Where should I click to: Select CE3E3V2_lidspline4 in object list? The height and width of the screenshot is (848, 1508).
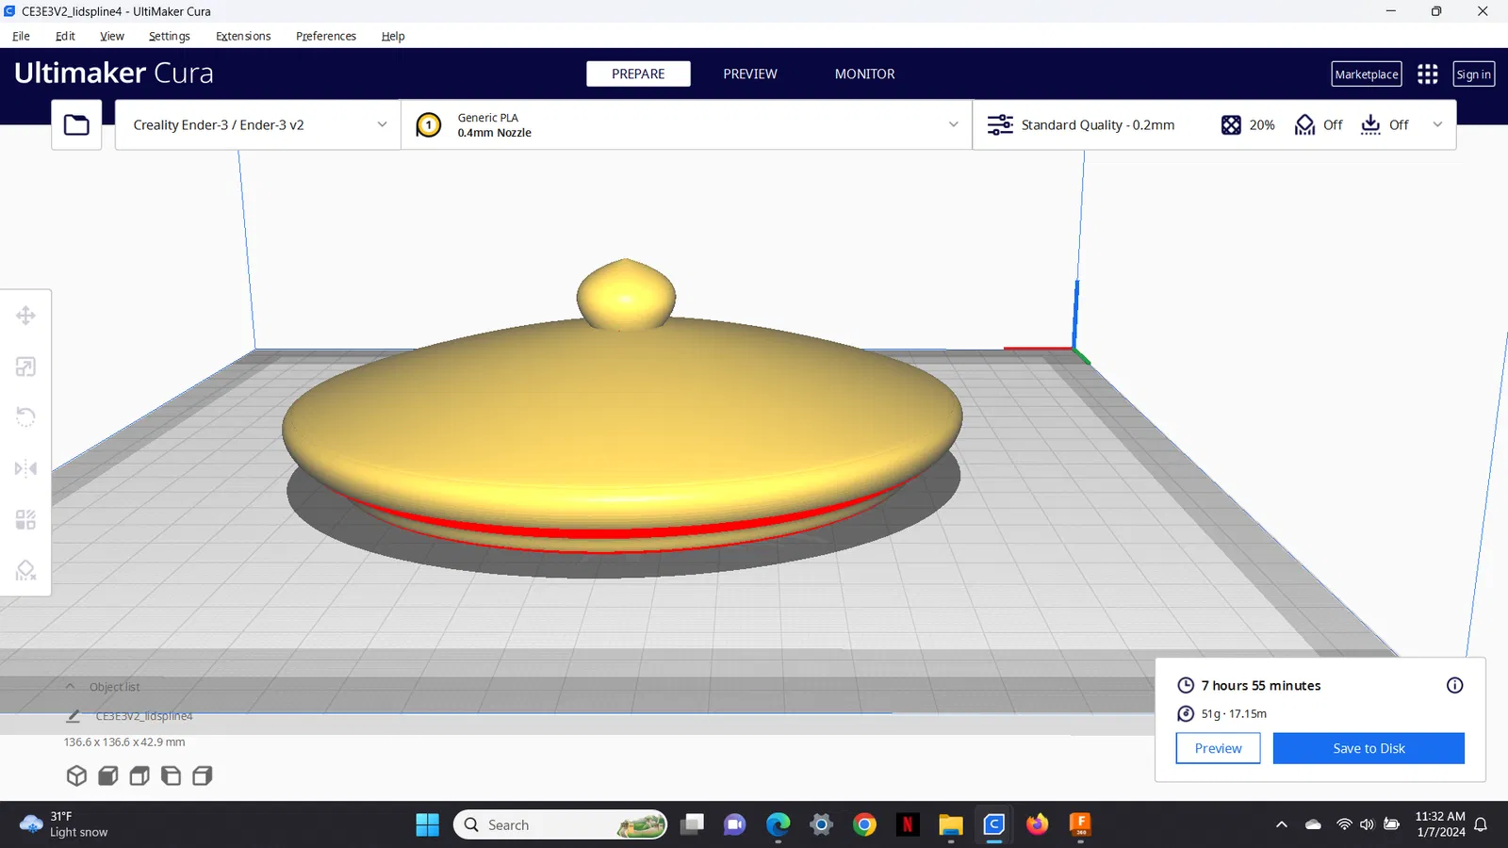(143, 716)
